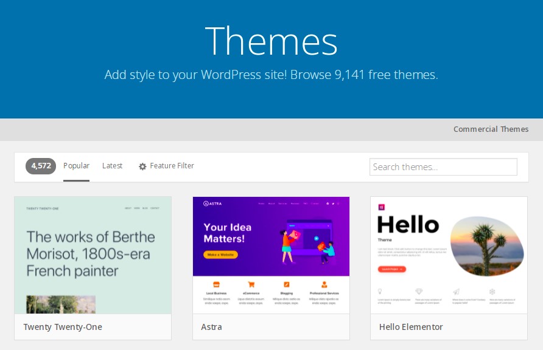Click the Search themes input field
543x350 pixels.
click(443, 167)
